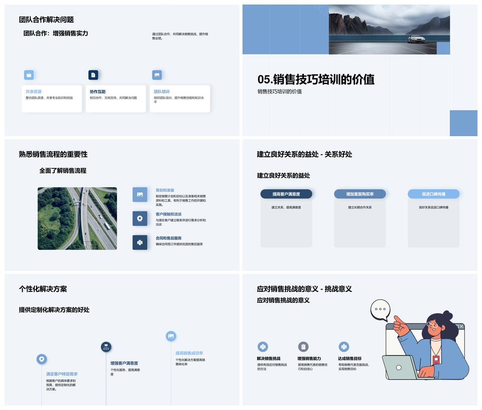Select the location icon beside 客户接触和洽谈
Screen dimensions: 482x410
click(x=140, y=218)
